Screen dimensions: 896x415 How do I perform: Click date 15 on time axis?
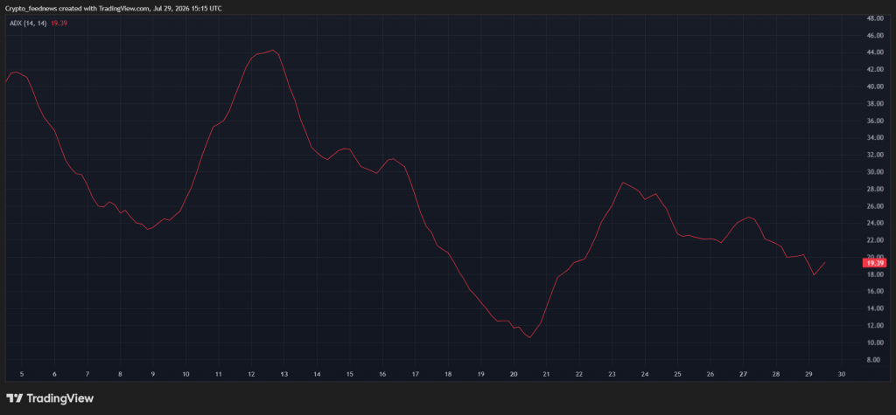pos(350,375)
